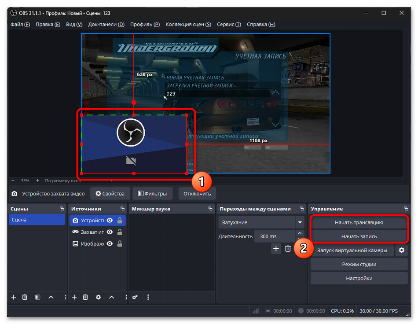Click the image source picture icon
This screenshot has width=418, height=324.
pyautogui.click(x=75, y=243)
